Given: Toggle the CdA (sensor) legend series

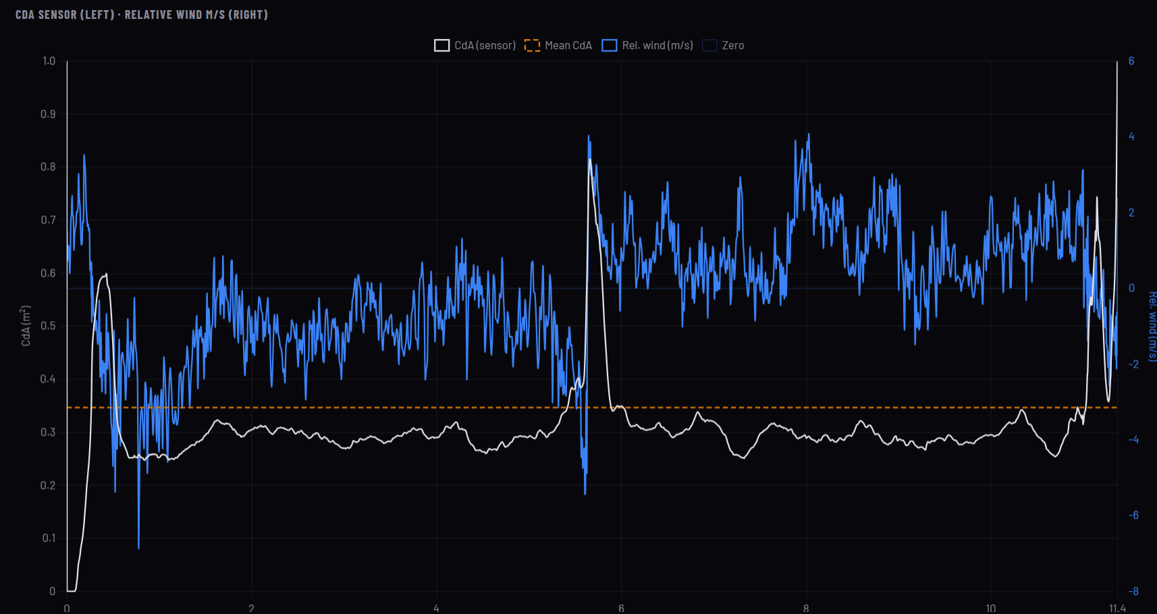Looking at the screenshot, I should pyautogui.click(x=475, y=45).
